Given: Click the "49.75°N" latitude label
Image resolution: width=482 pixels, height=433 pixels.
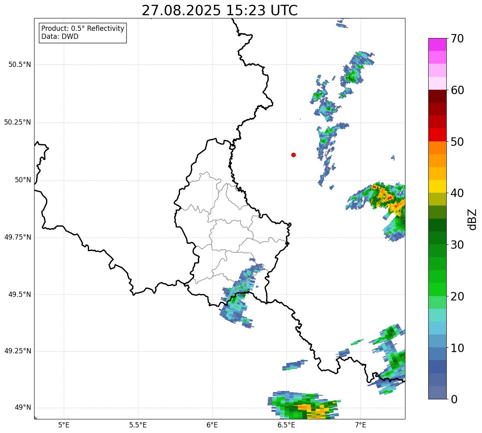Looking at the screenshot, I should pos(18,237).
